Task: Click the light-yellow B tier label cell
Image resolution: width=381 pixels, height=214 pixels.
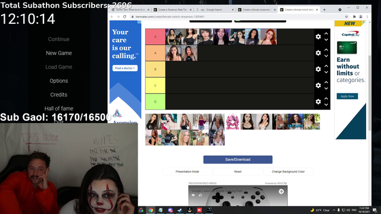Action: 155,69
